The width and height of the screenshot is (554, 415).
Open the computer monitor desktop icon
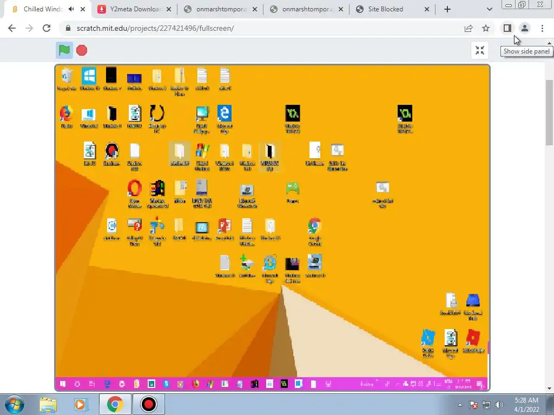202,113
